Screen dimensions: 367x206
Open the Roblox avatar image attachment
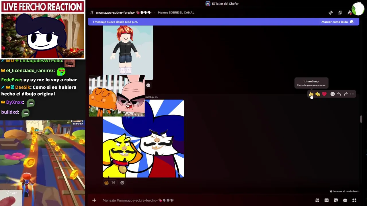[x=128, y=53]
